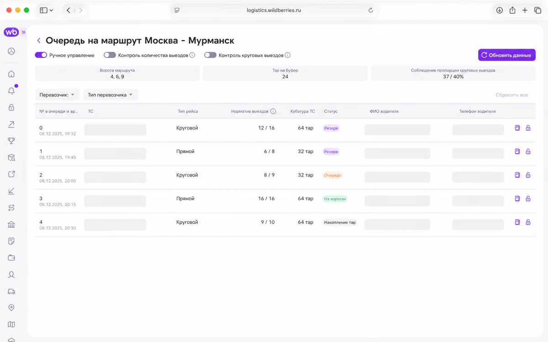The width and height of the screenshot is (548, 342).
Task: Click the ФИО водителя column header
Action: pyautogui.click(x=384, y=111)
